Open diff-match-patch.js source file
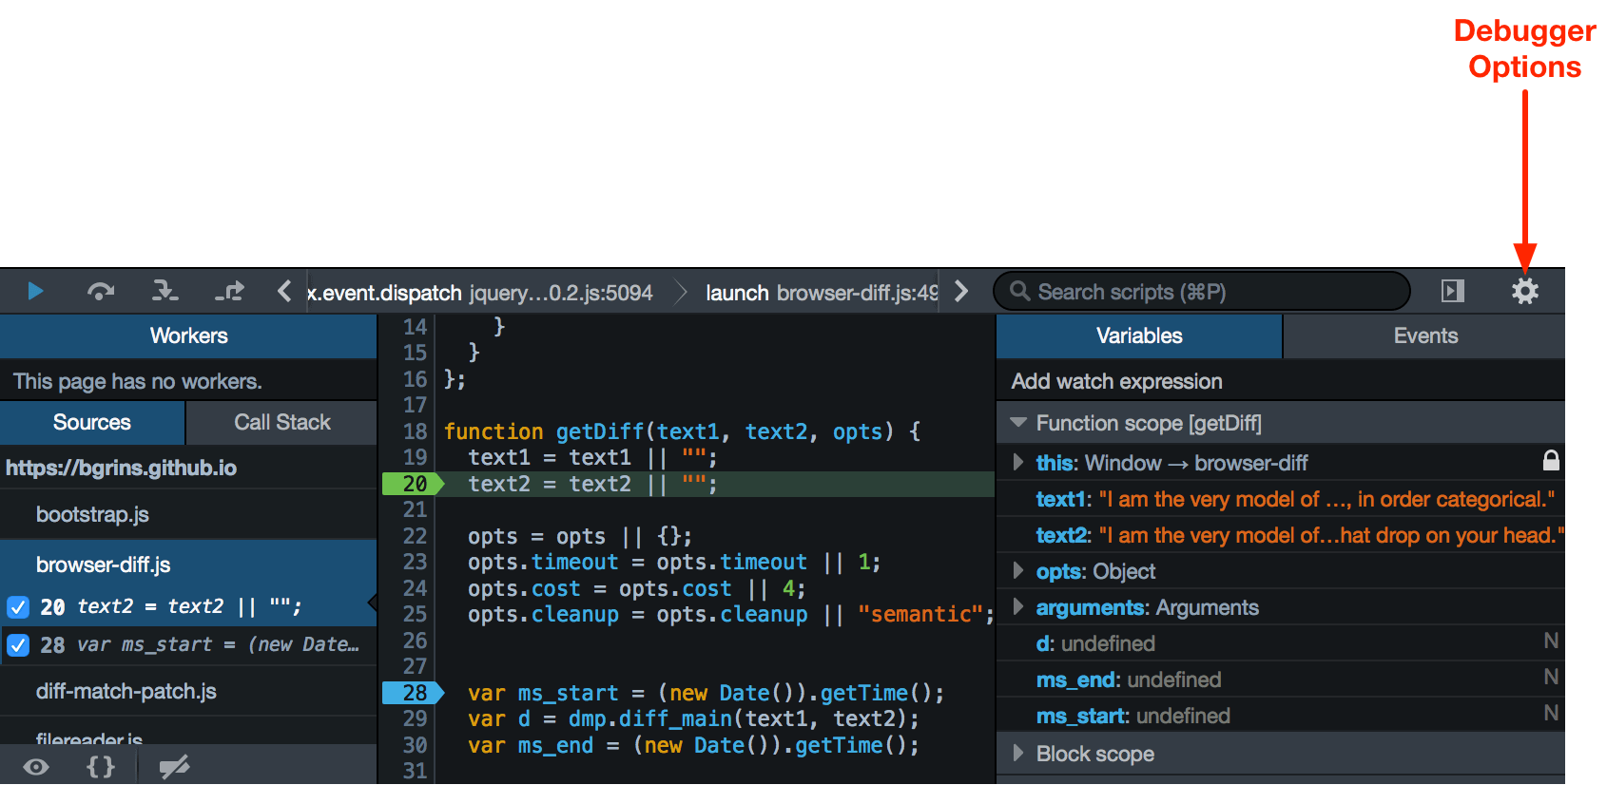 click(x=126, y=691)
